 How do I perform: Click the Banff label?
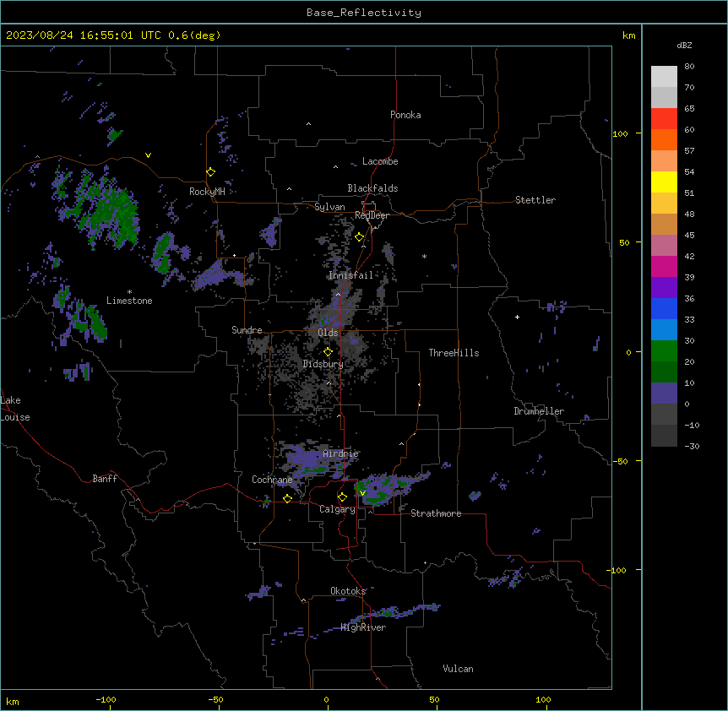tap(105, 479)
